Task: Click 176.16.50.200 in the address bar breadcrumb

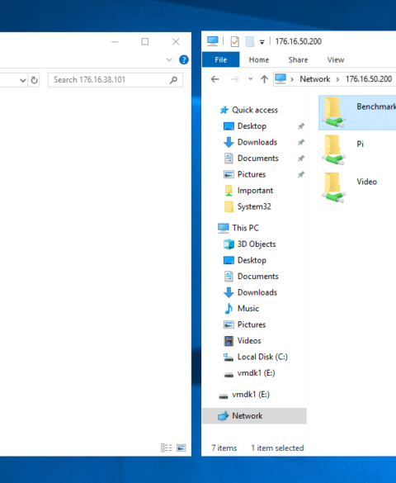Action: (x=369, y=79)
